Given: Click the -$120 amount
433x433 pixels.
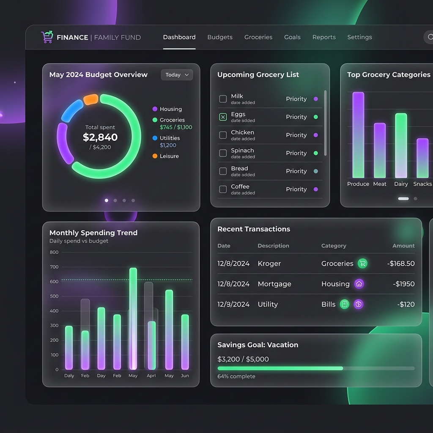Looking at the screenshot, I should (406, 304).
